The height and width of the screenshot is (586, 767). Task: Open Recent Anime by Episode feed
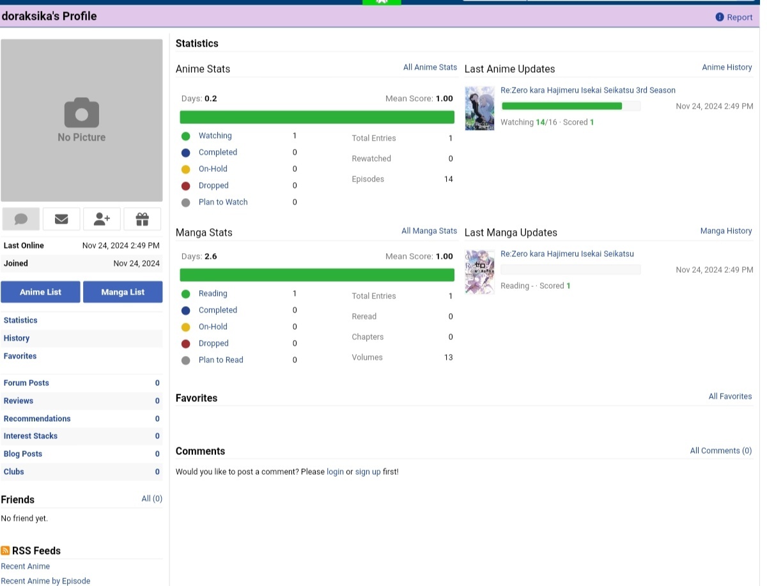tap(45, 581)
